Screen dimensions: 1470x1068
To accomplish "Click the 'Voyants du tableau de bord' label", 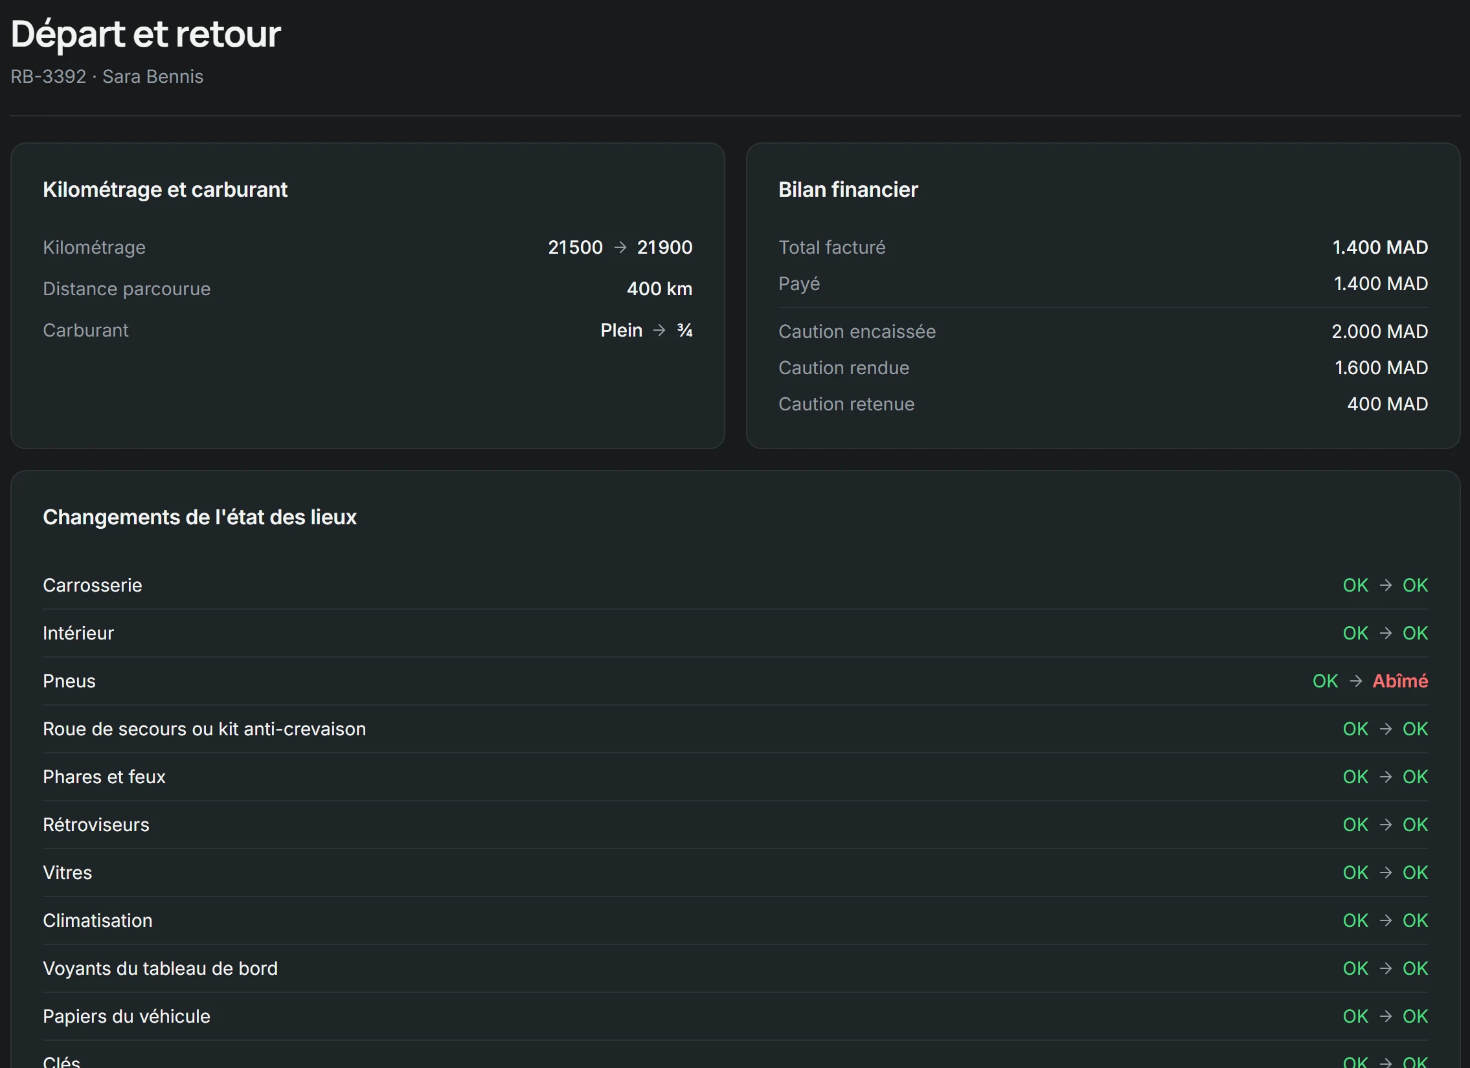I will point(160,969).
